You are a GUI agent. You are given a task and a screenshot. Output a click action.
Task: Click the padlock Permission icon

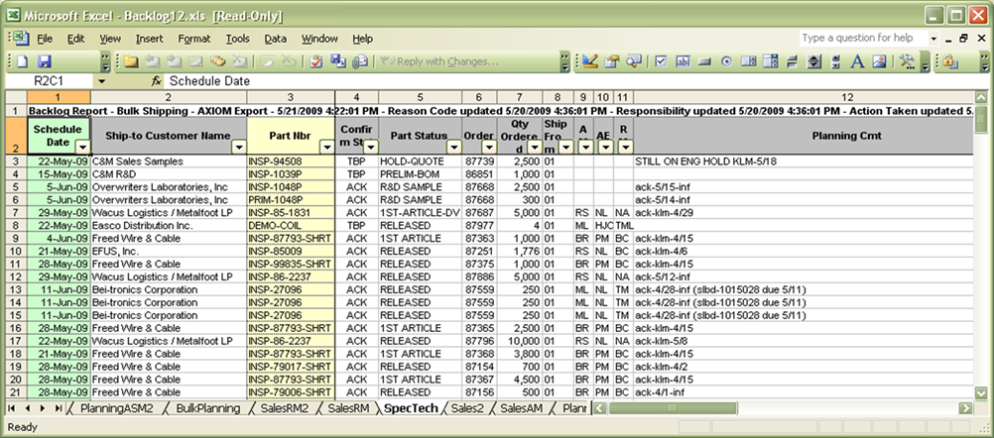pyautogui.click(x=949, y=61)
